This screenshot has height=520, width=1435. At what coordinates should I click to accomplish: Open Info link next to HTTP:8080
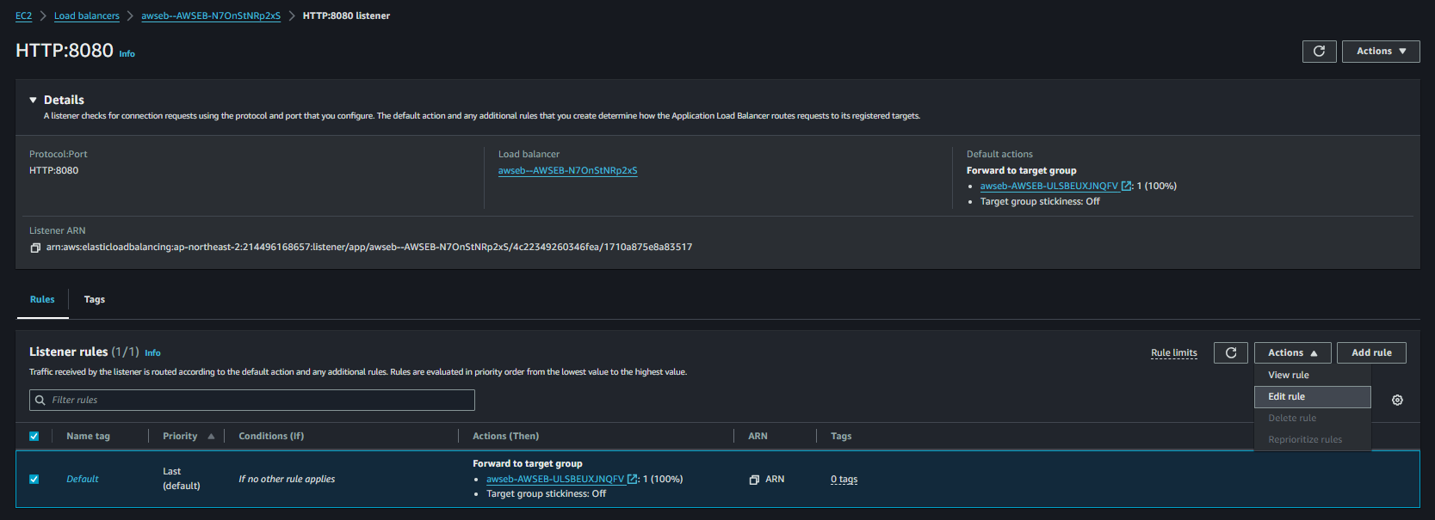(x=127, y=54)
